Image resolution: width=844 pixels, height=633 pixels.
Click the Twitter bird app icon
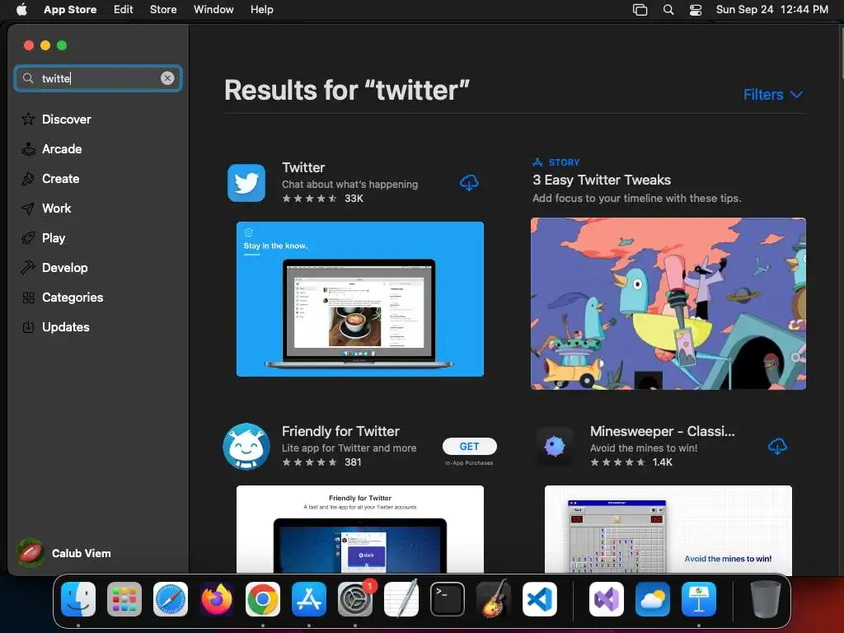(x=246, y=183)
